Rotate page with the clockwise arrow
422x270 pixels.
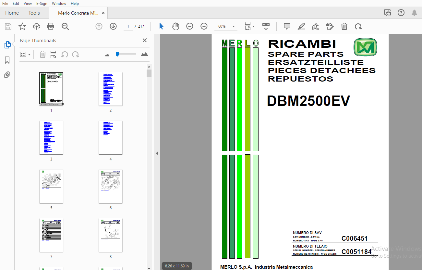tap(358, 26)
